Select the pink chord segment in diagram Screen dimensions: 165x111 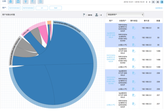click(43, 33)
